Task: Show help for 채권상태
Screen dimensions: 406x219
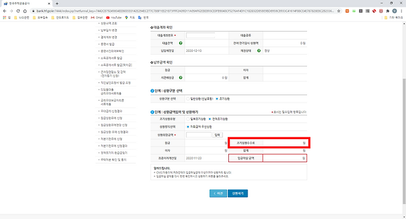Action: (x=259, y=51)
